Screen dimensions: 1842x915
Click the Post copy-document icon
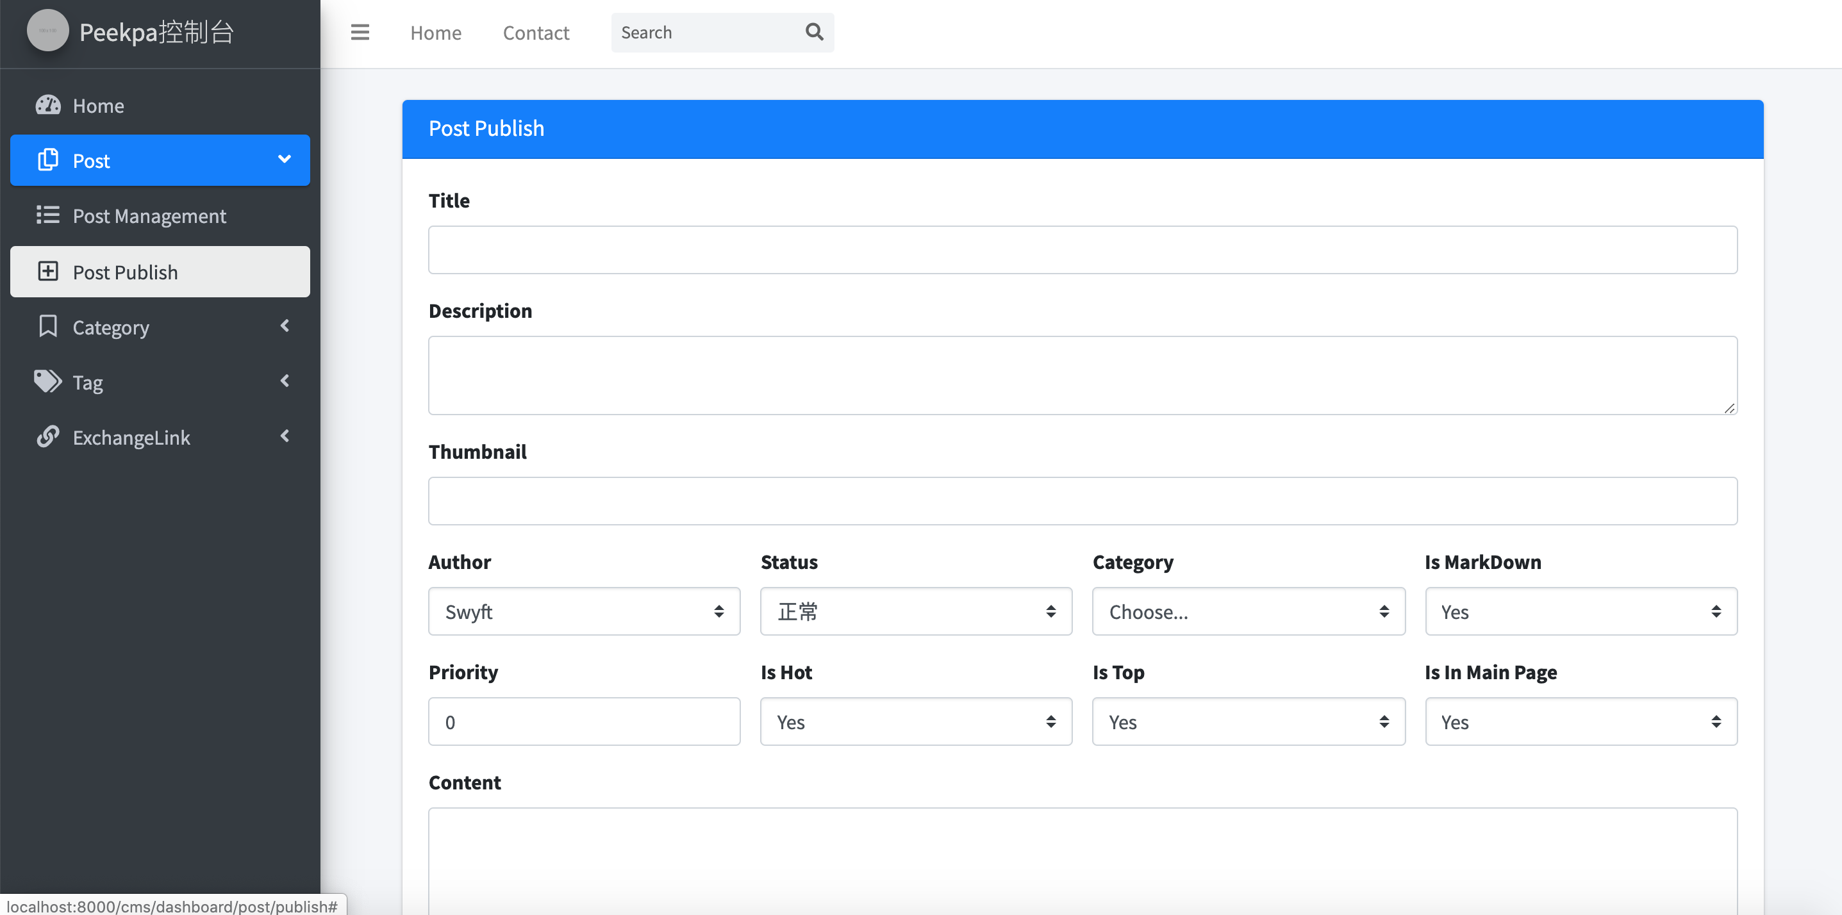(x=48, y=160)
